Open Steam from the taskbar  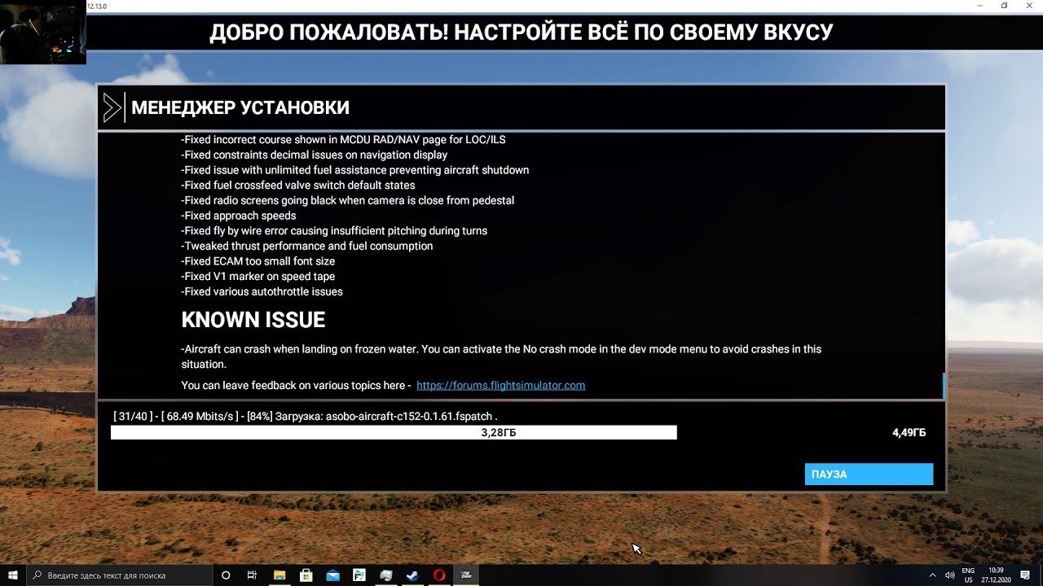point(412,575)
